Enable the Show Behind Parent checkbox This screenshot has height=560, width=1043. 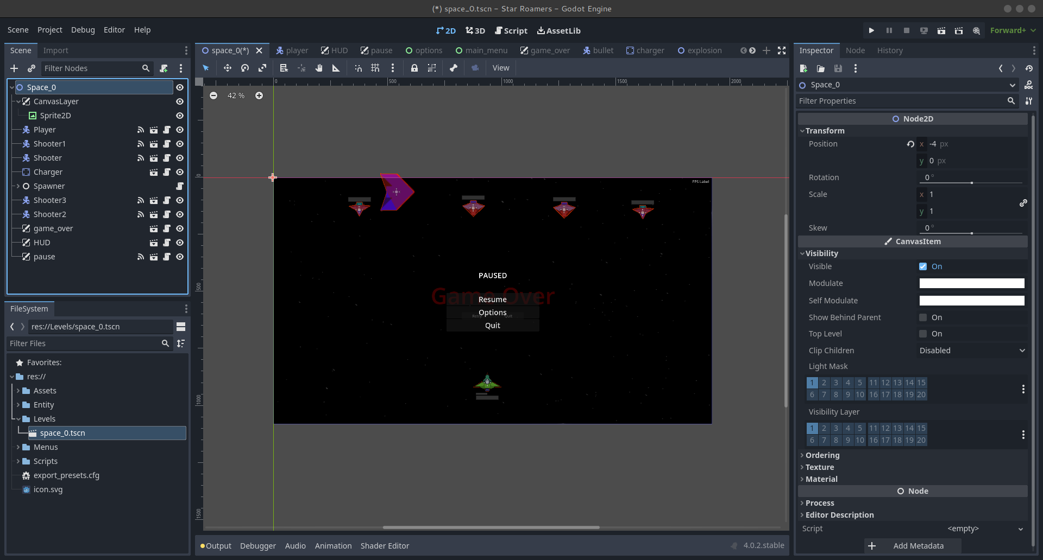point(923,317)
